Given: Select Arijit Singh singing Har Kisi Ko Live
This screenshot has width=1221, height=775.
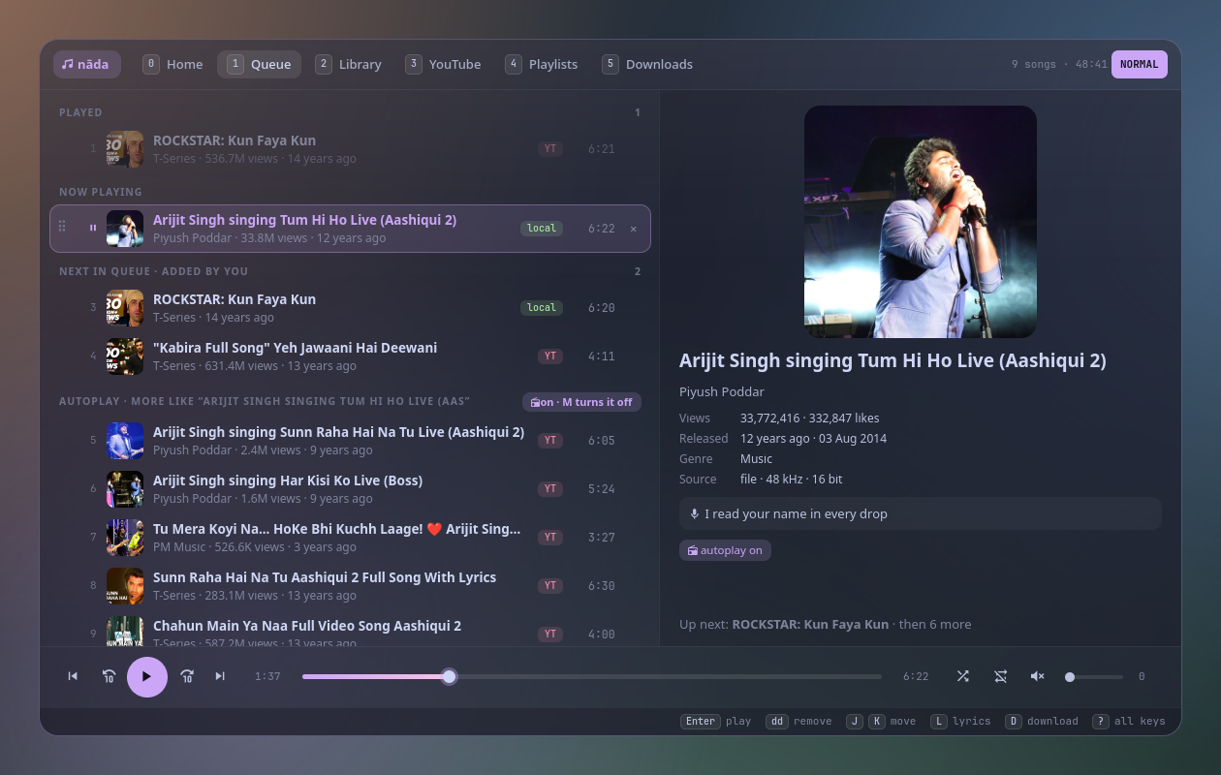Looking at the screenshot, I should (350, 489).
